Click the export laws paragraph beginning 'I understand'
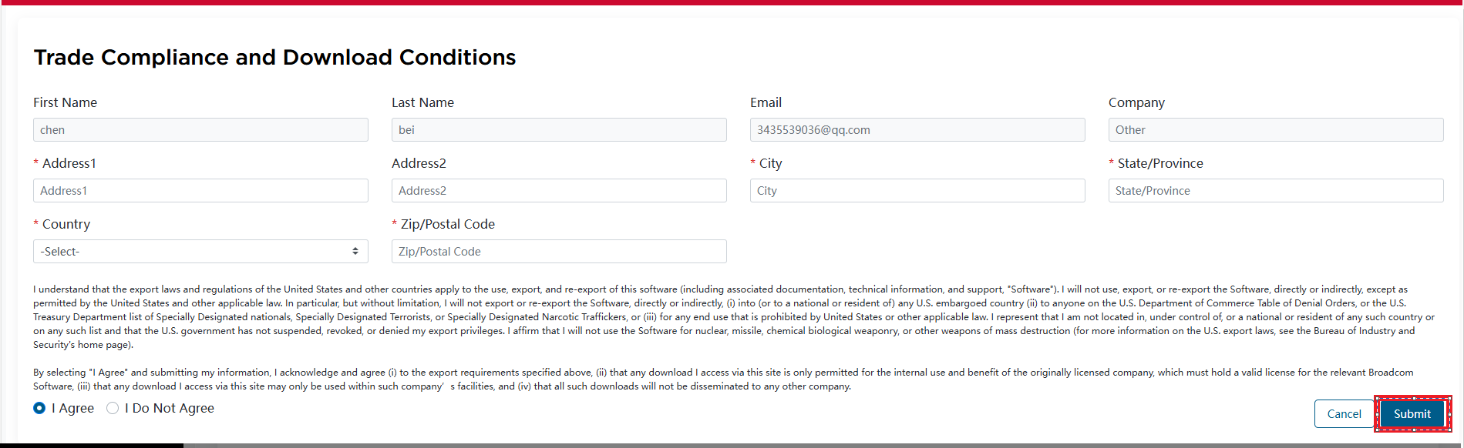This screenshot has width=1464, height=448. click(734, 317)
